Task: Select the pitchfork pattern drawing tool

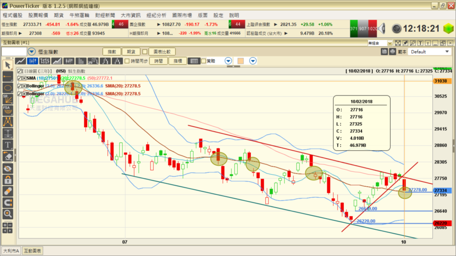Action: point(8,122)
